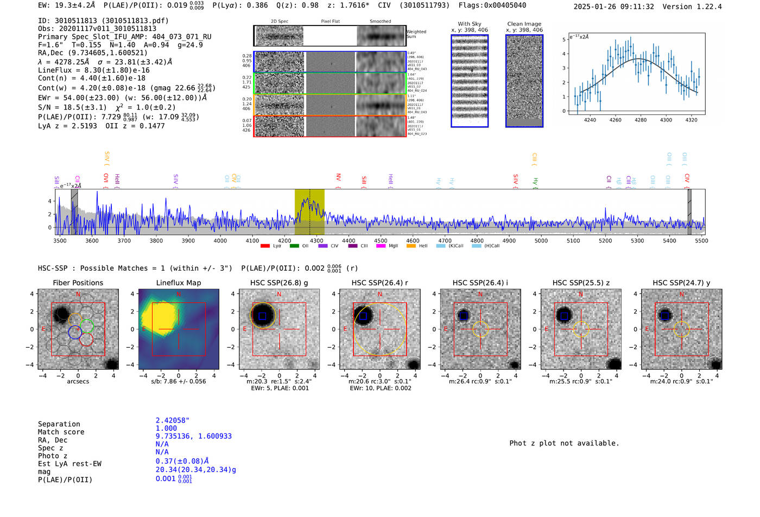Click the green OII legend swatch
760x517 pixels.
point(294,246)
